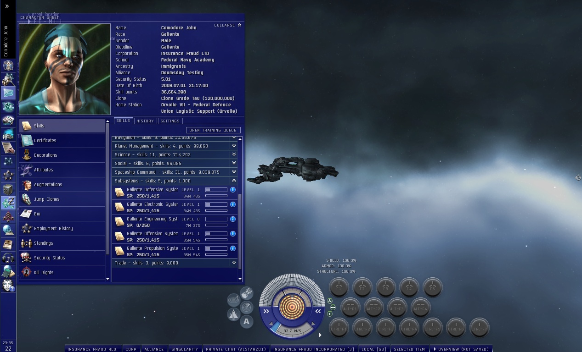Click the capacitor display in HUD center
The image size is (582, 352).
pyautogui.click(x=292, y=307)
